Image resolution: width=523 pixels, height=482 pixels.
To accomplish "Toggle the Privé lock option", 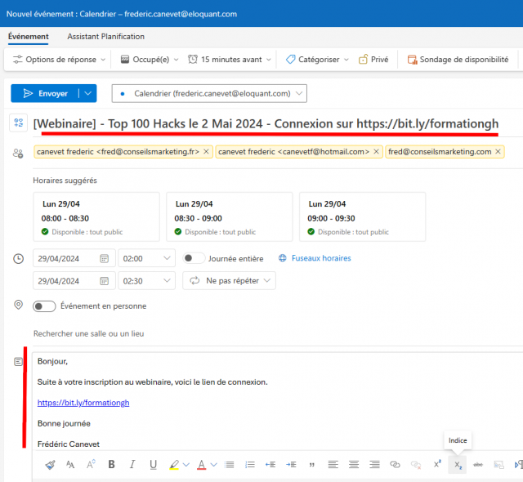I will click(x=373, y=60).
